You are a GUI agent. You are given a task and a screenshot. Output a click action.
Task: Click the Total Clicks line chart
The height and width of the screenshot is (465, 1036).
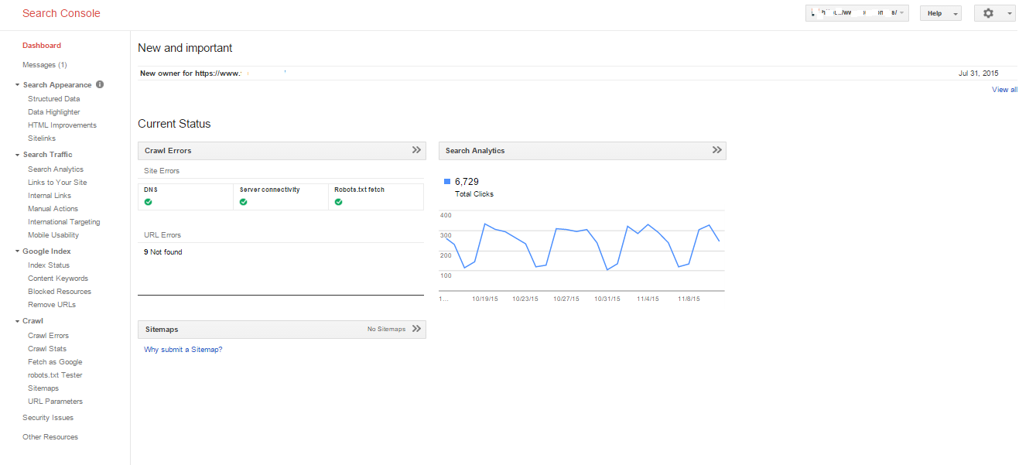pos(582,250)
